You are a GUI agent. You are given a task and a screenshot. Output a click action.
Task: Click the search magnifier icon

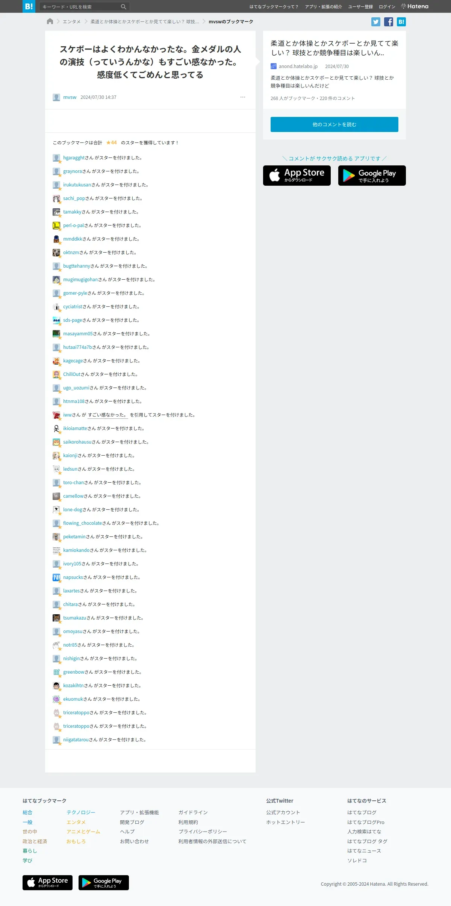(124, 7)
